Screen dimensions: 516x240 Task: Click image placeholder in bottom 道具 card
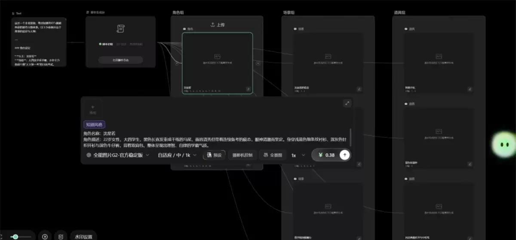[439, 206]
